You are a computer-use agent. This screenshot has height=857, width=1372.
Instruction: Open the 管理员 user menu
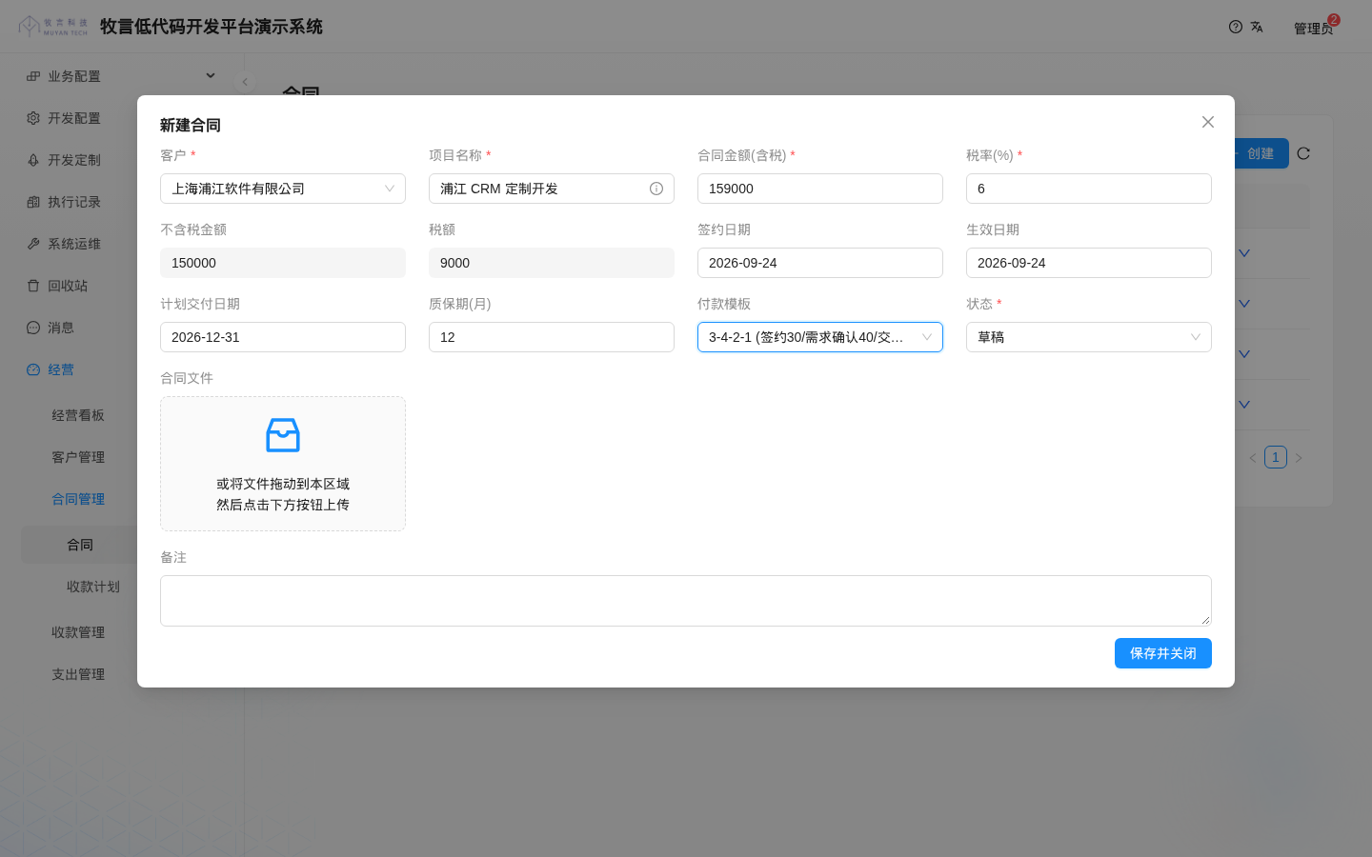[x=1313, y=29]
